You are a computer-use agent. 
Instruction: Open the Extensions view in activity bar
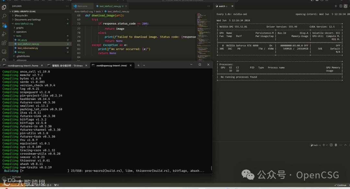coord(4,43)
